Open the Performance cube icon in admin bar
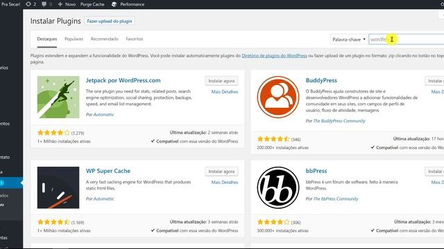 coord(114,4)
